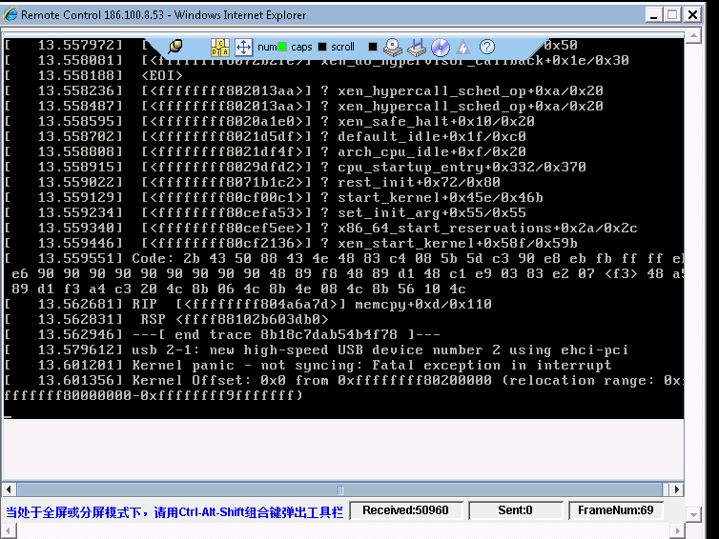The width and height of the screenshot is (719, 539).
Task: Open the virtual CD-ROM drive icon
Action: [x=394, y=47]
